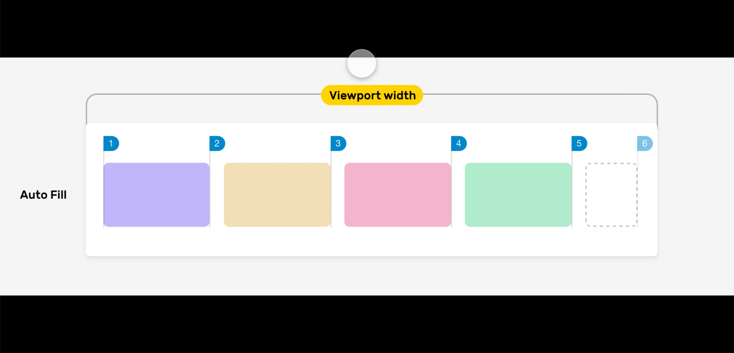Grab the round viewport resize handle
This screenshot has height=353, width=734.
pos(362,64)
